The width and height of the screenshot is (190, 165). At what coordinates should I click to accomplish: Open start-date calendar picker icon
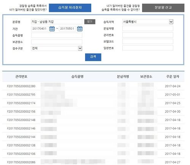(52, 29)
